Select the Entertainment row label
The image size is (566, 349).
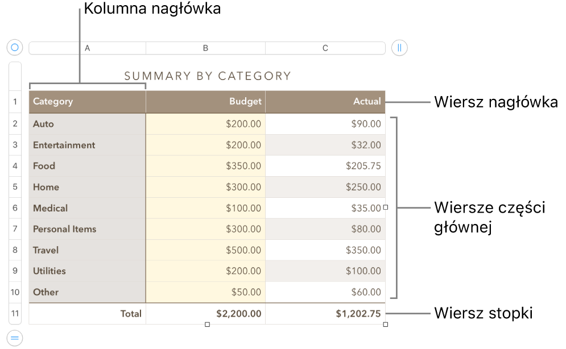coord(86,144)
